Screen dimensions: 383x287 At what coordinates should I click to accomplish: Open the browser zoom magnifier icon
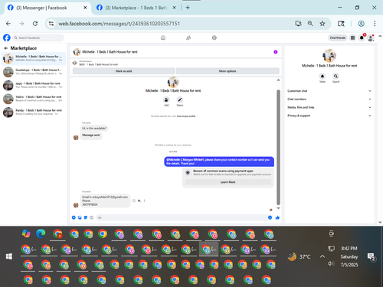point(310,24)
